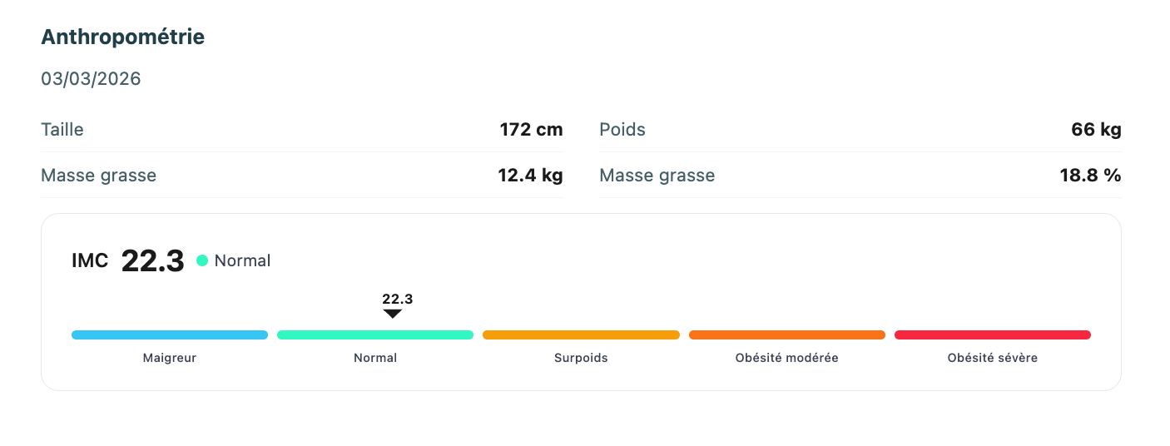
Task: Click the red Obésité sévère bar
Action: [x=993, y=335]
